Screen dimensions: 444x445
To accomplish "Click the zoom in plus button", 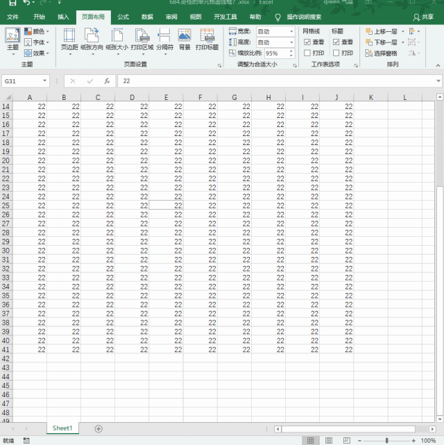I will (413, 441).
